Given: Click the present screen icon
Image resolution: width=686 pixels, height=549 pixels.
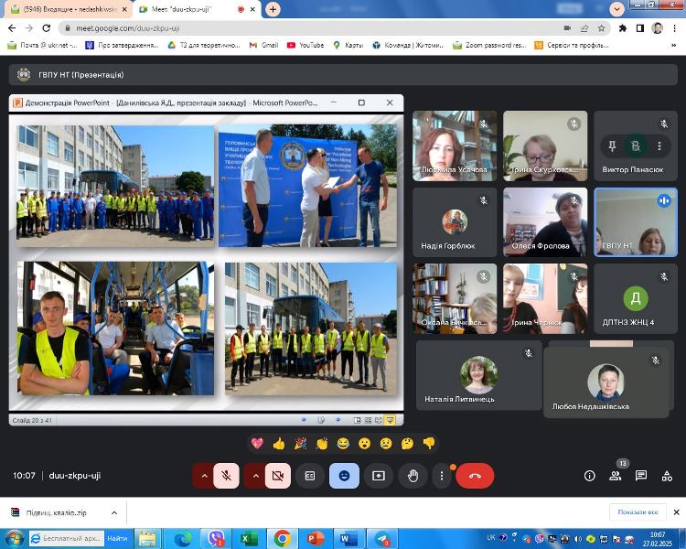Looking at the screenshot, I should click(378, 476).
